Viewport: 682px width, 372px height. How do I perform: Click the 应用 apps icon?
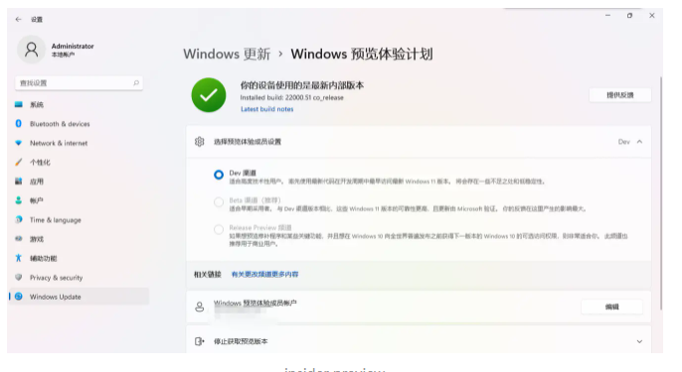coord(18,181)
